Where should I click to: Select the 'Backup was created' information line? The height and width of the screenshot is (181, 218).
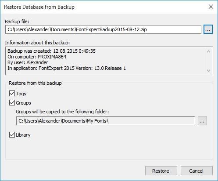coord(51,51)
